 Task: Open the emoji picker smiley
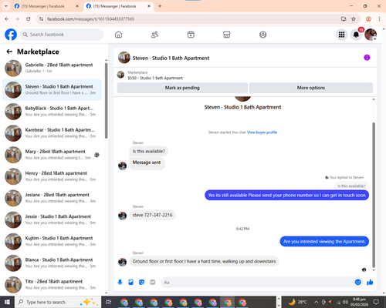pos(357,283)
